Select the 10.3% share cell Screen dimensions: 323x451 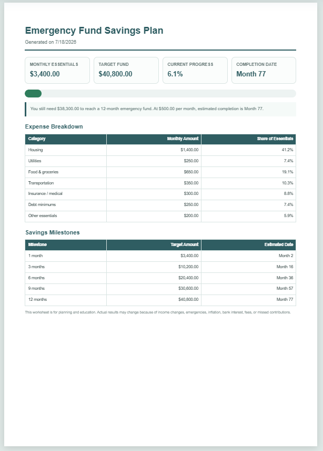tap(249, 183)
